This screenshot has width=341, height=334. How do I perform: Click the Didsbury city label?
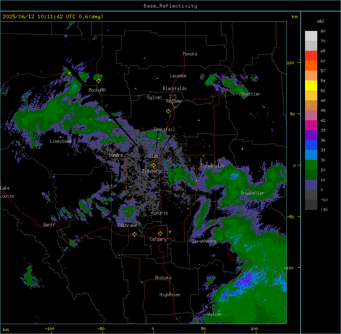[152, 171]
